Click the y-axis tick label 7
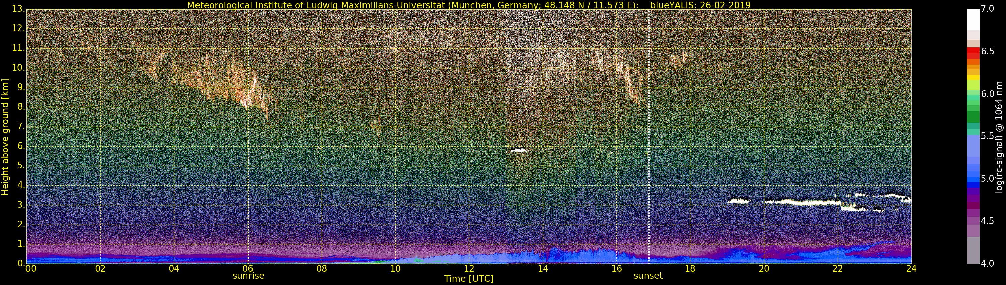 coord(21,126)
